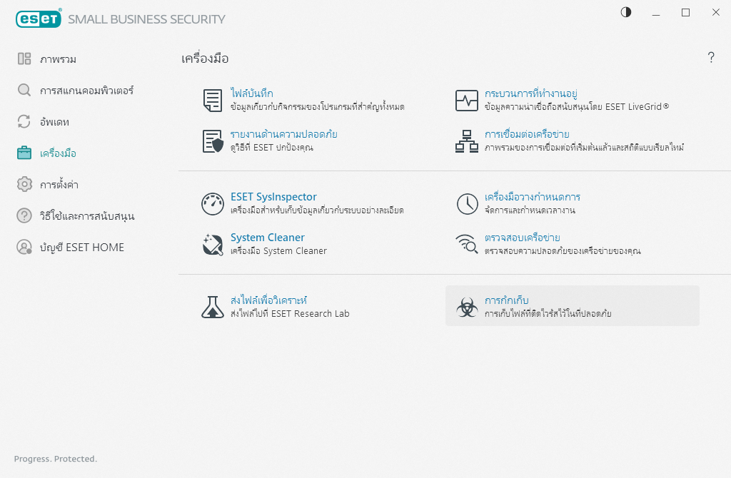
Task: Open the help question mark
Action: coord(711,59)
